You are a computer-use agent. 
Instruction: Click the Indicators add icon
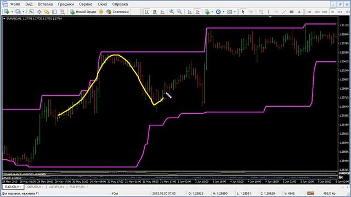click(207, 12)
